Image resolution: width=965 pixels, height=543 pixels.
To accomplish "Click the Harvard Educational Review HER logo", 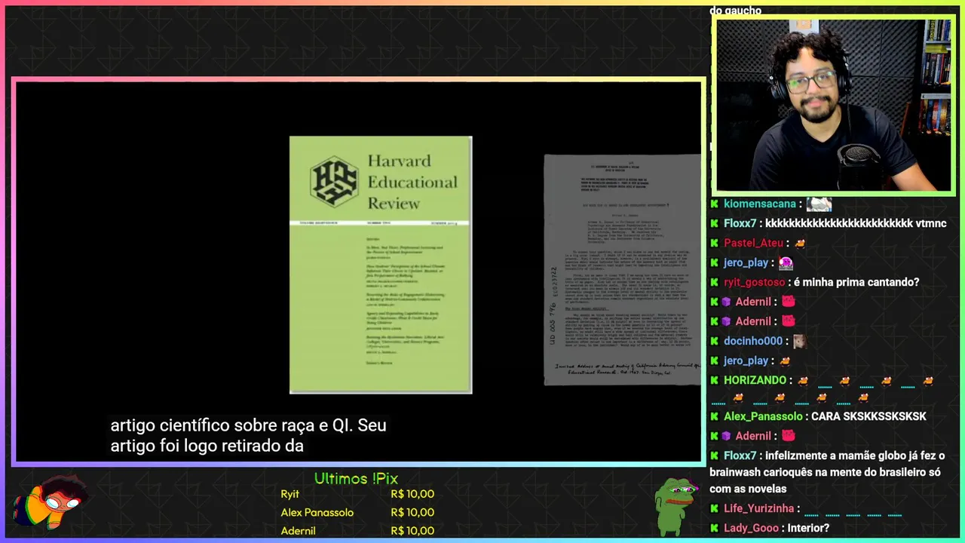I will pos(334,181).
